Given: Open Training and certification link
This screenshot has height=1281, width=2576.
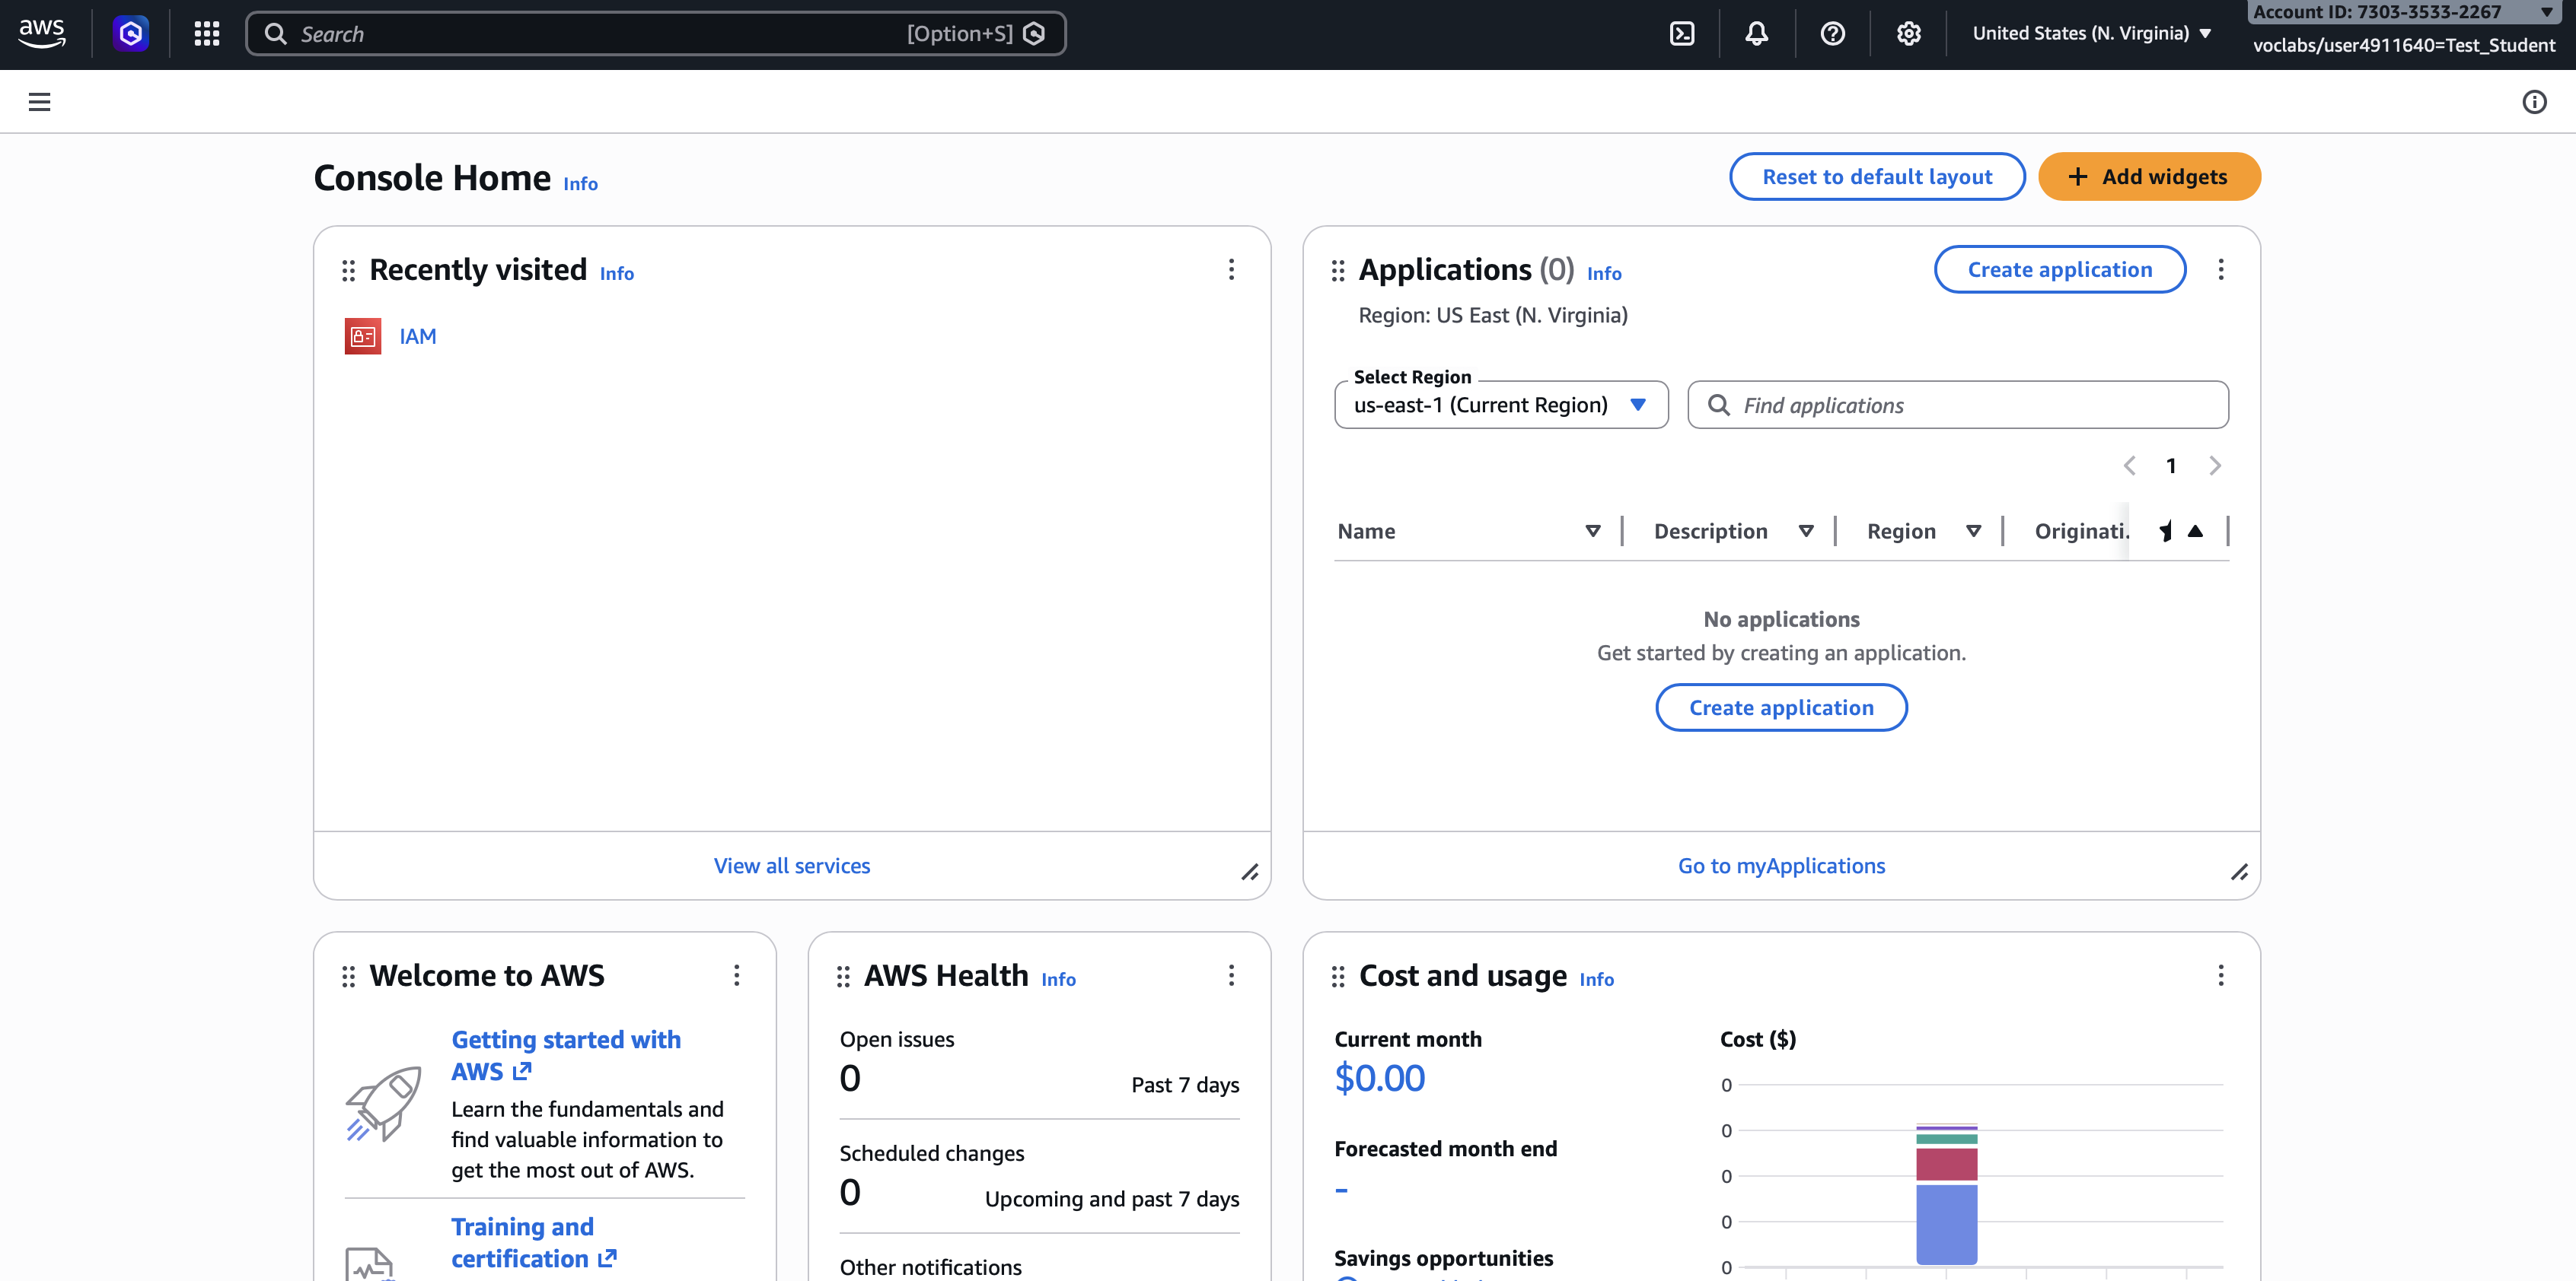Looking at the screenshot, I should [533, 1242].
